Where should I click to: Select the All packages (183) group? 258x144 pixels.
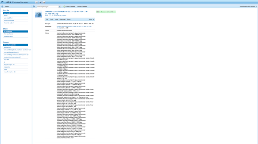(15, 45)
